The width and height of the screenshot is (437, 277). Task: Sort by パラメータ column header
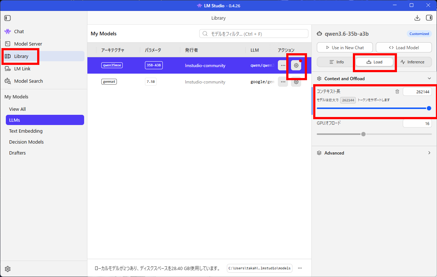(153, 50)
